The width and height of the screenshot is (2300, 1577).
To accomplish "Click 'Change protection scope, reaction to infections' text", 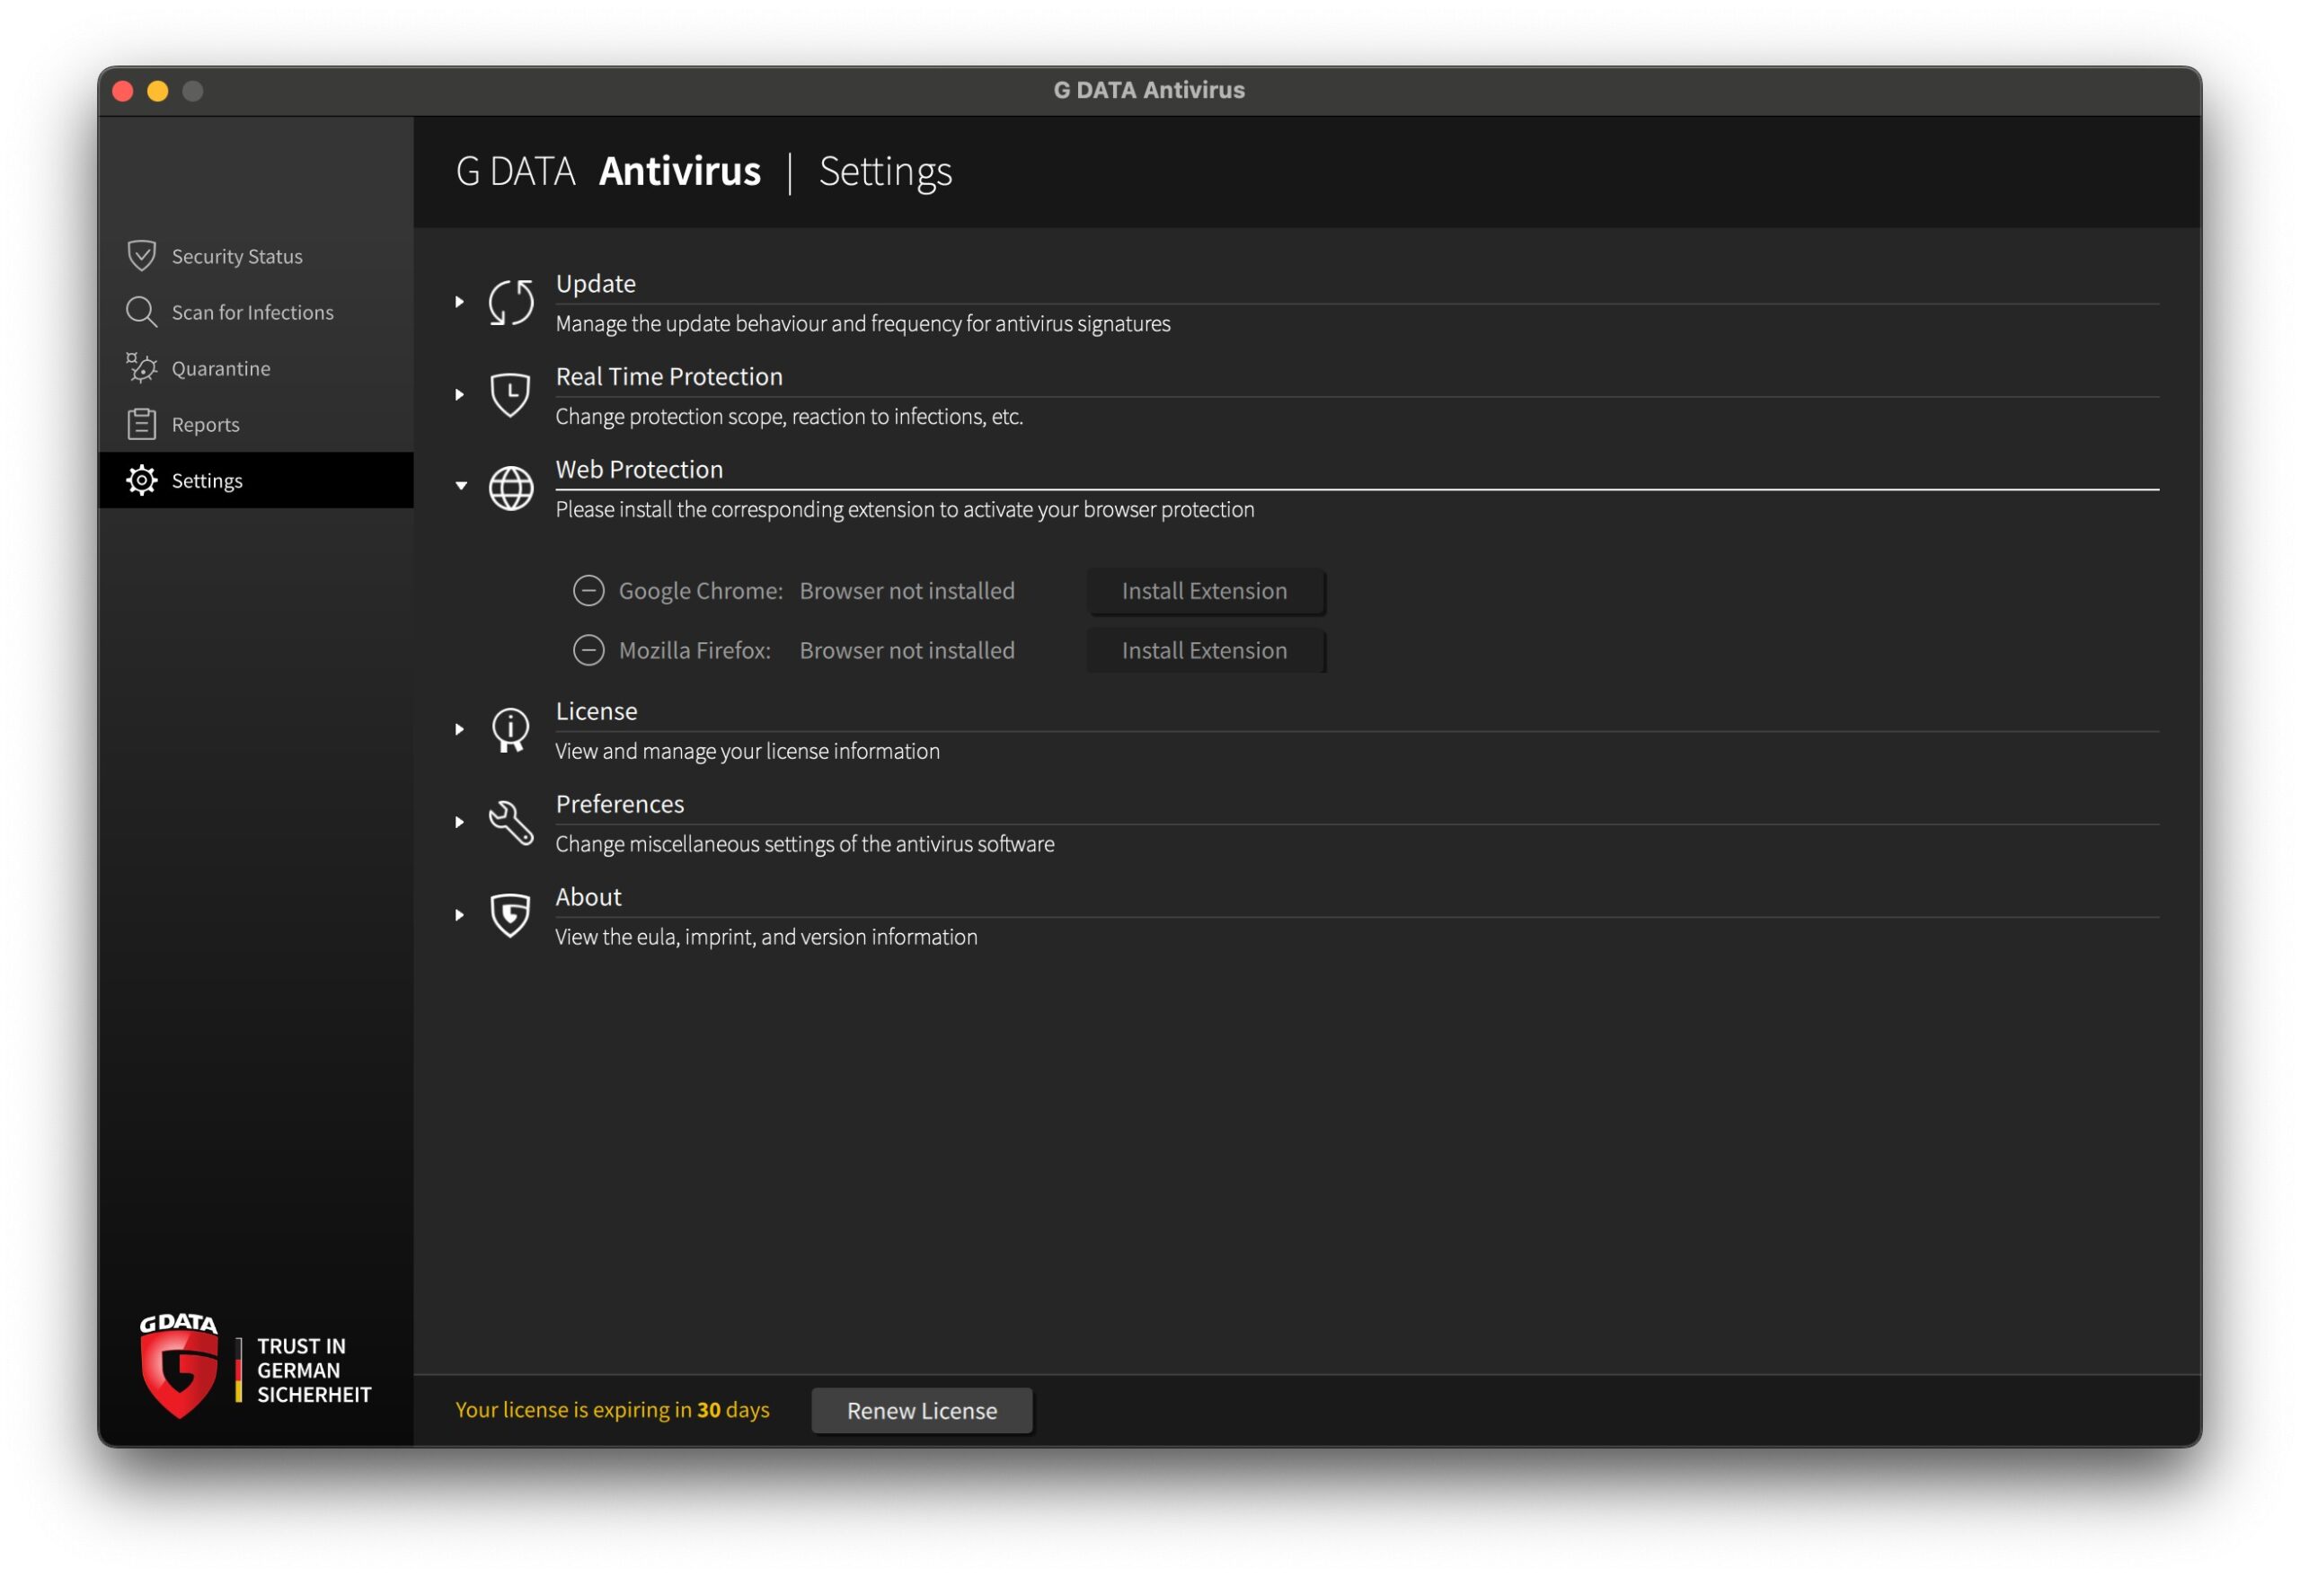I will click(790, 417).
